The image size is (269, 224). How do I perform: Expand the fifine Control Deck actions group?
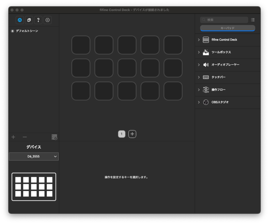click(198, 40)
